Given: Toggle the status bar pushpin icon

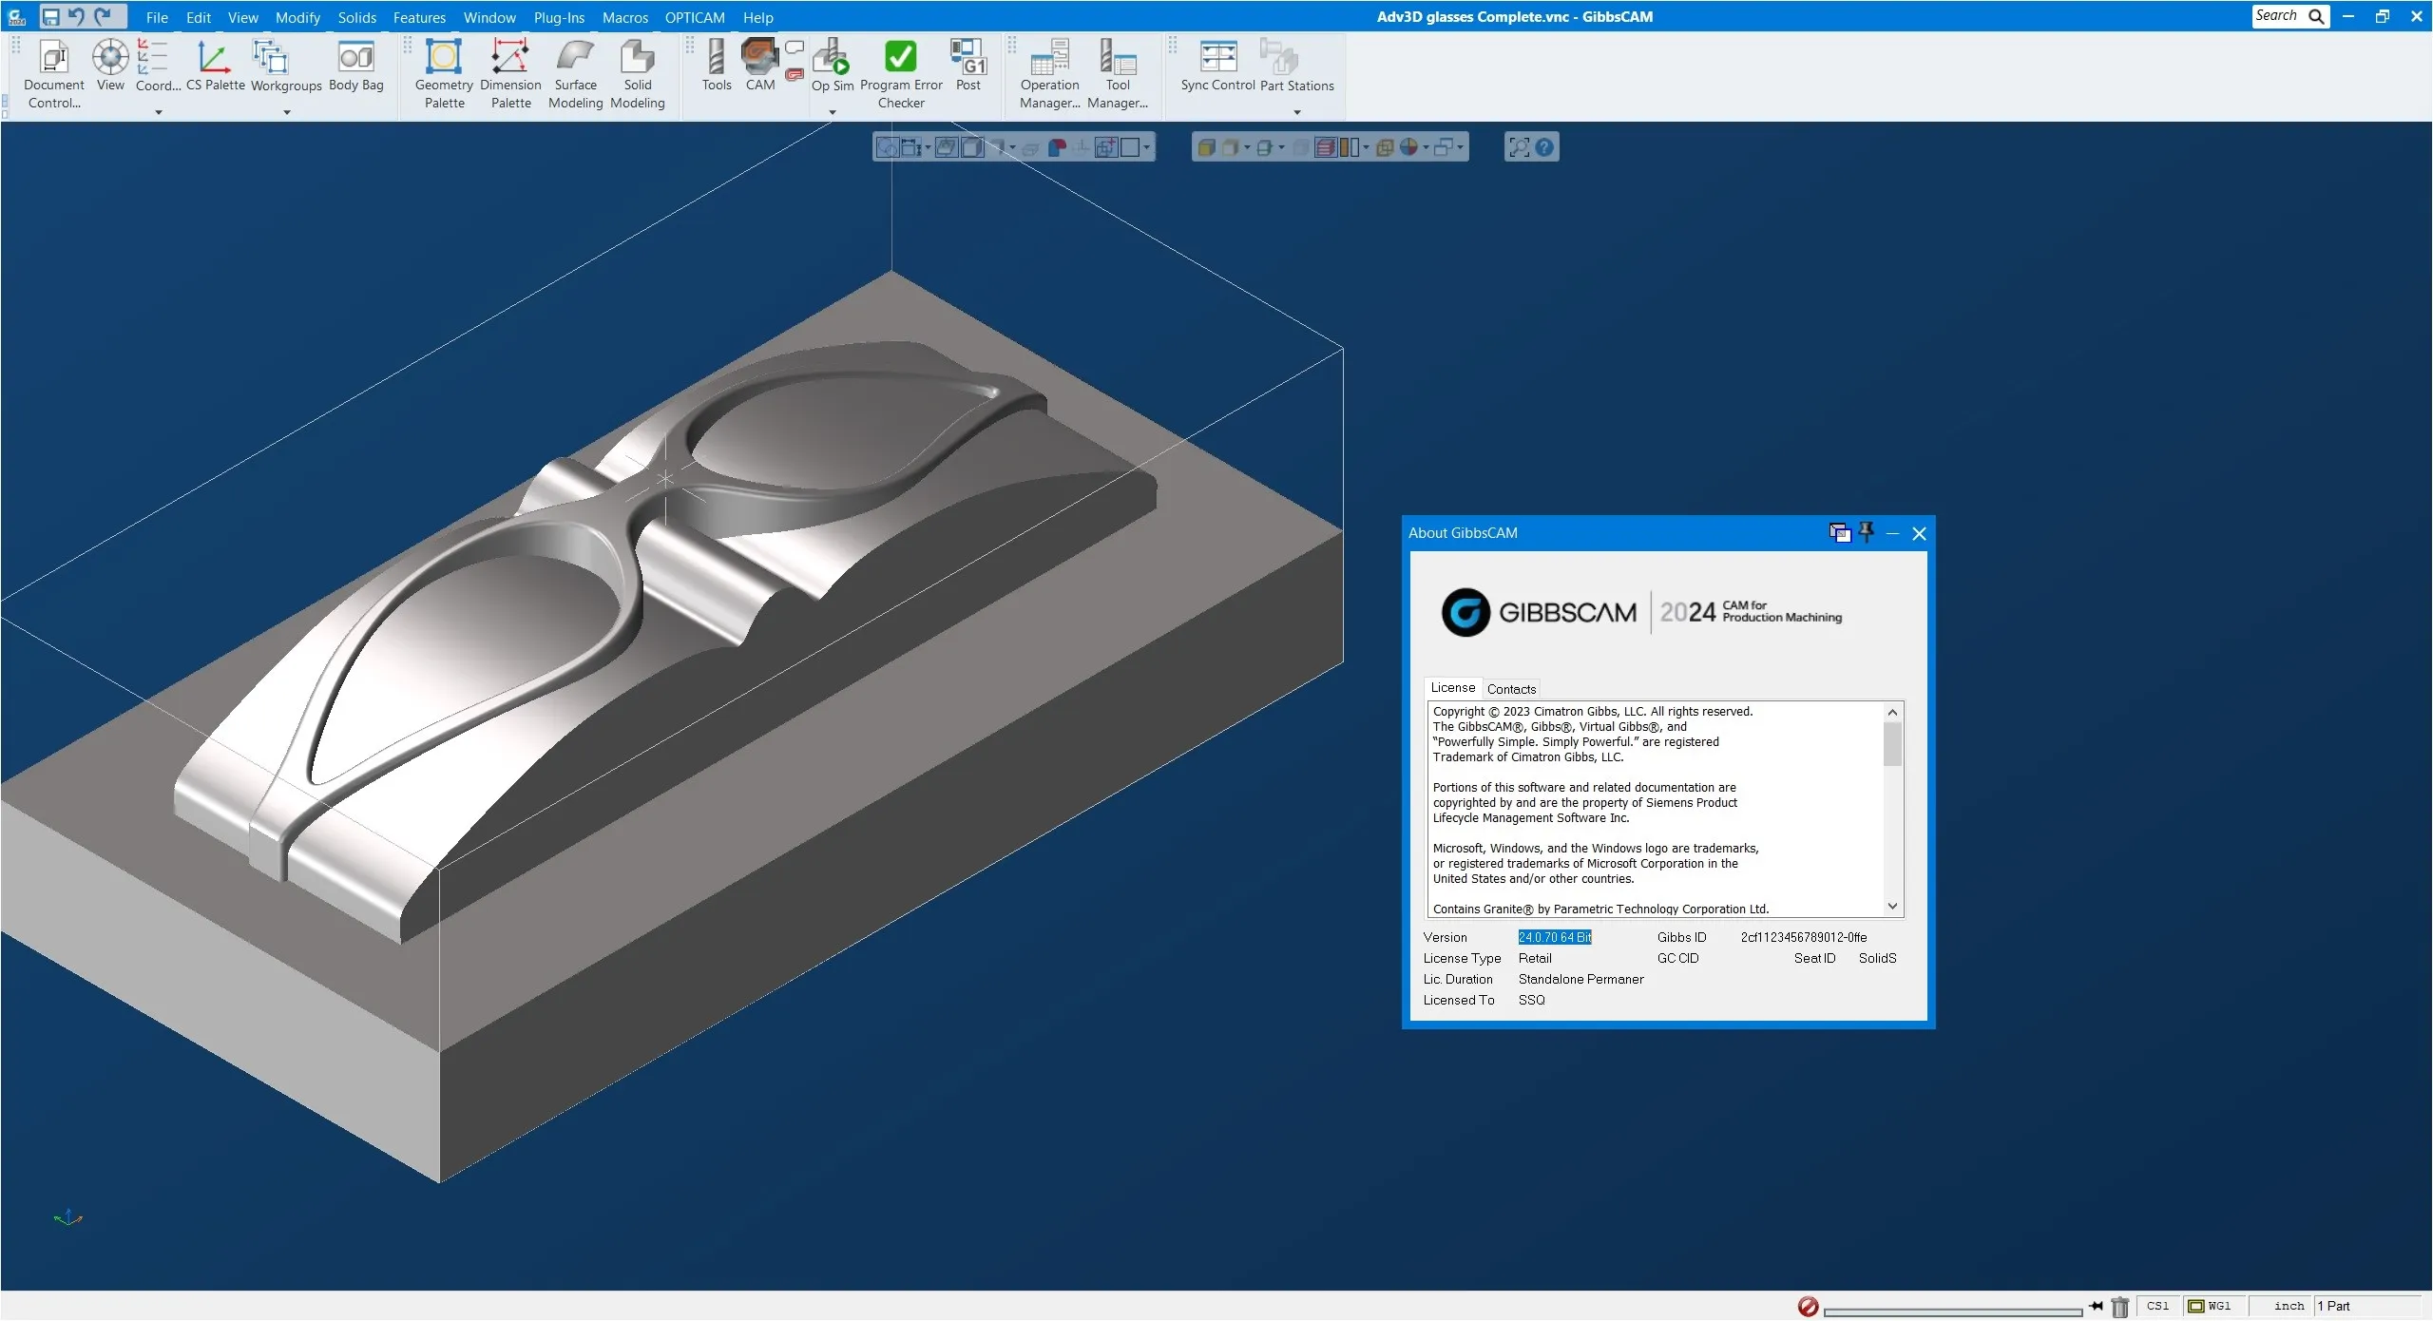Looking at the screenshot, I should click(2096, 1306).
